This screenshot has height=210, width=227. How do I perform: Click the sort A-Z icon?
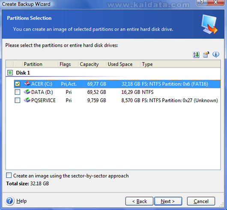coord(196,55)
